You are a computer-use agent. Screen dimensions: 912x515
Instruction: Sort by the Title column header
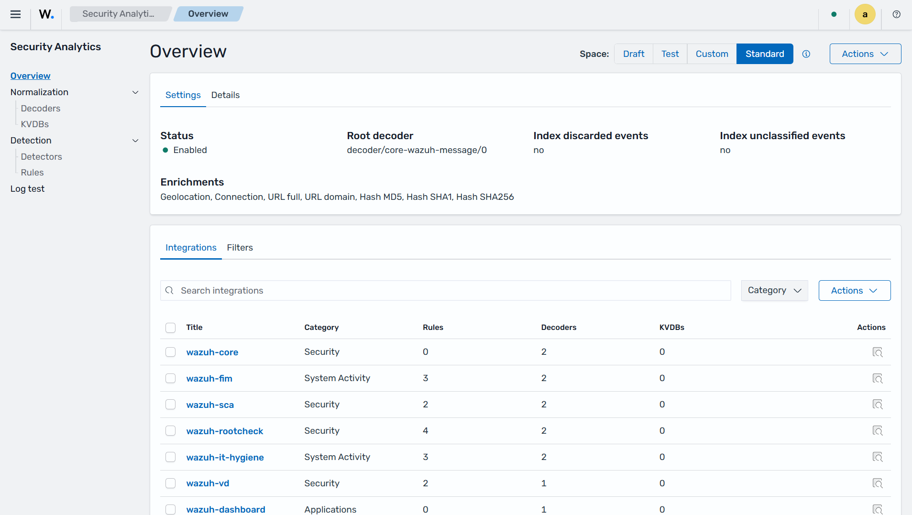pos(194,328)
